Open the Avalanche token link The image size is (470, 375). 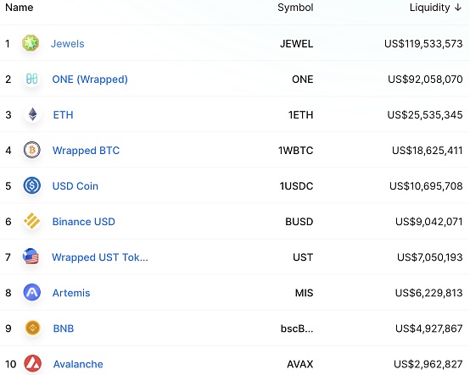click(78, 364)
